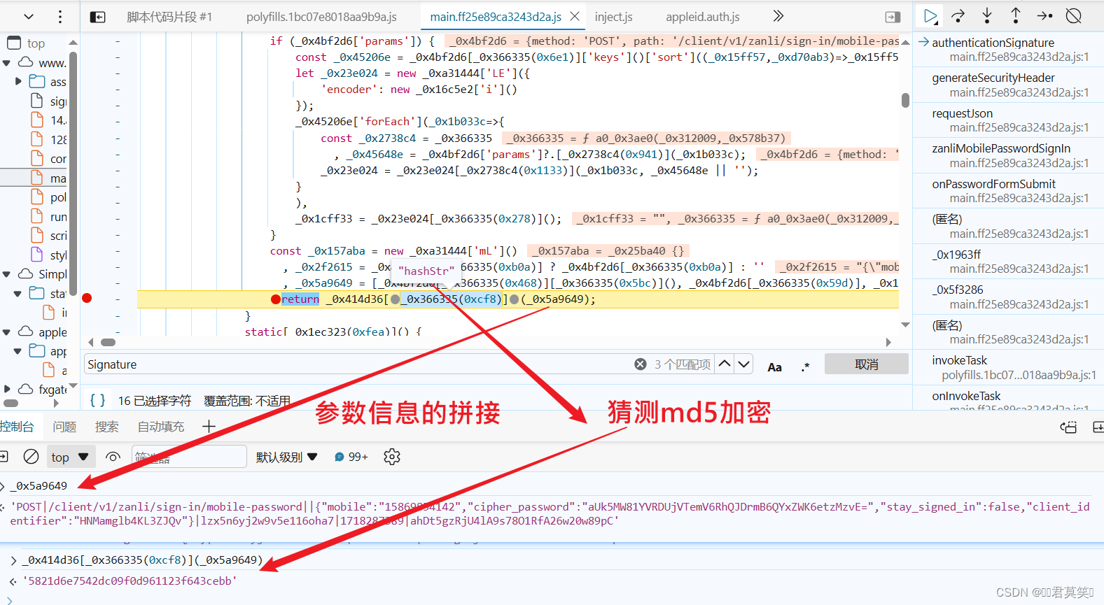Open the 99+ issues counter

[351, 457]
